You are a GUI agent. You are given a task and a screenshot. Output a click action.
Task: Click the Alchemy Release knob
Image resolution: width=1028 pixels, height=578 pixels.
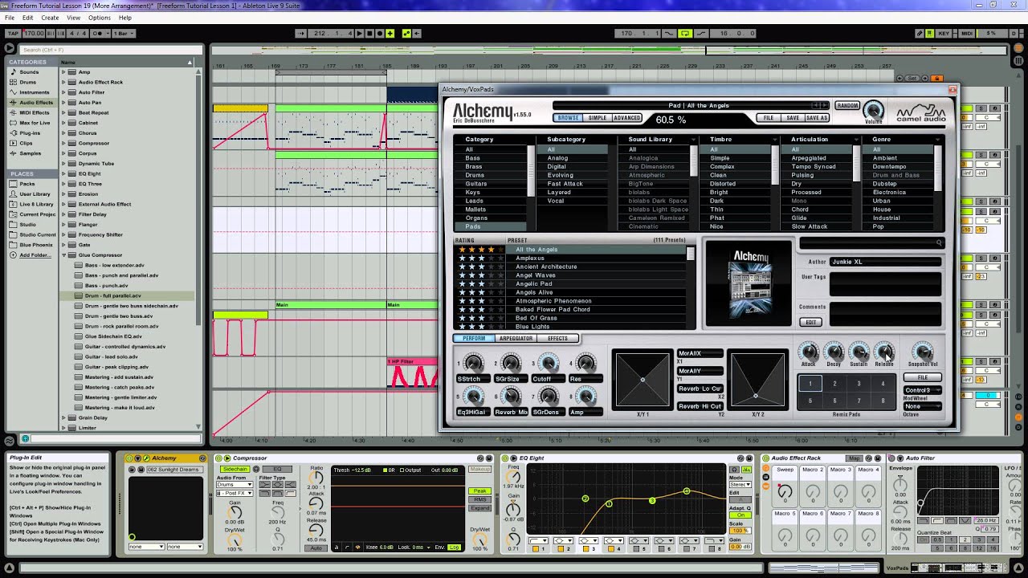pyautogui.click(x=884, y=351)
